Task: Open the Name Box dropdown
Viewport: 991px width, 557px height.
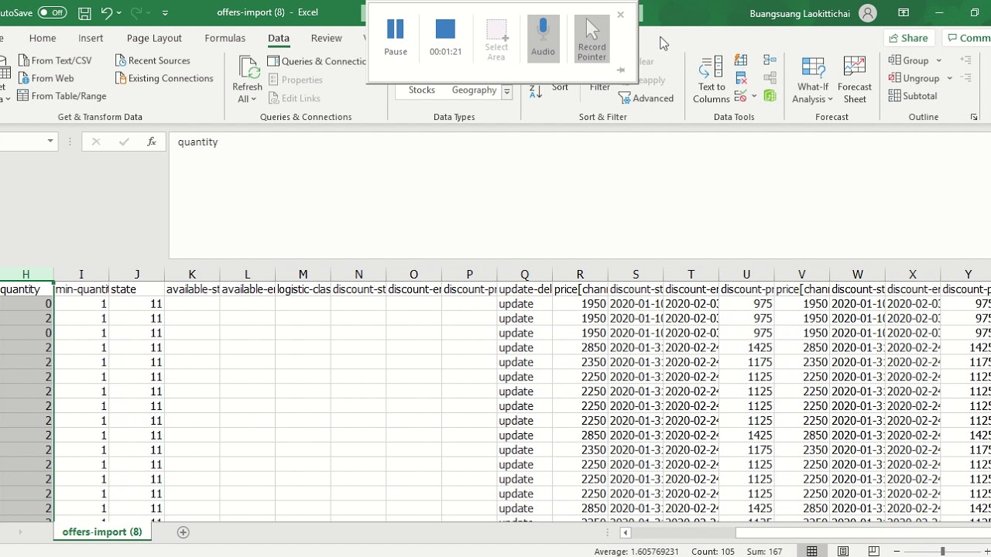Action: pyautogui.click(x=50, y=142)
